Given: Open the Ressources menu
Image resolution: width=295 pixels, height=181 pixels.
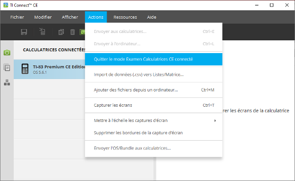Looking at the screenshot, I should pyautogui.click(x=125, y=17).
